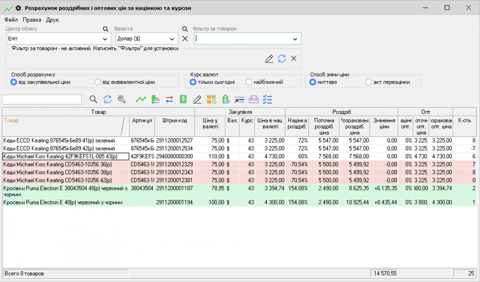Click the orange boxes with dollar icon

tap(211, 99)
